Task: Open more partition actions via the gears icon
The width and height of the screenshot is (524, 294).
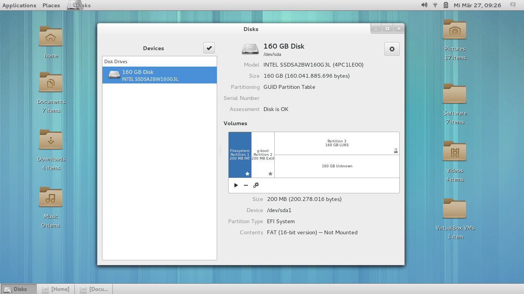Action: click(x=256, y=185)
